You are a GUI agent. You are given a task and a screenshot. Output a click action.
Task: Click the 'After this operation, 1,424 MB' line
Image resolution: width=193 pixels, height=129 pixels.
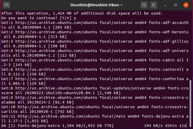(x=82, y=13)
